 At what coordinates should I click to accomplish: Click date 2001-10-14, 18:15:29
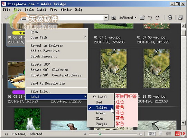click(x=153, y=42)
